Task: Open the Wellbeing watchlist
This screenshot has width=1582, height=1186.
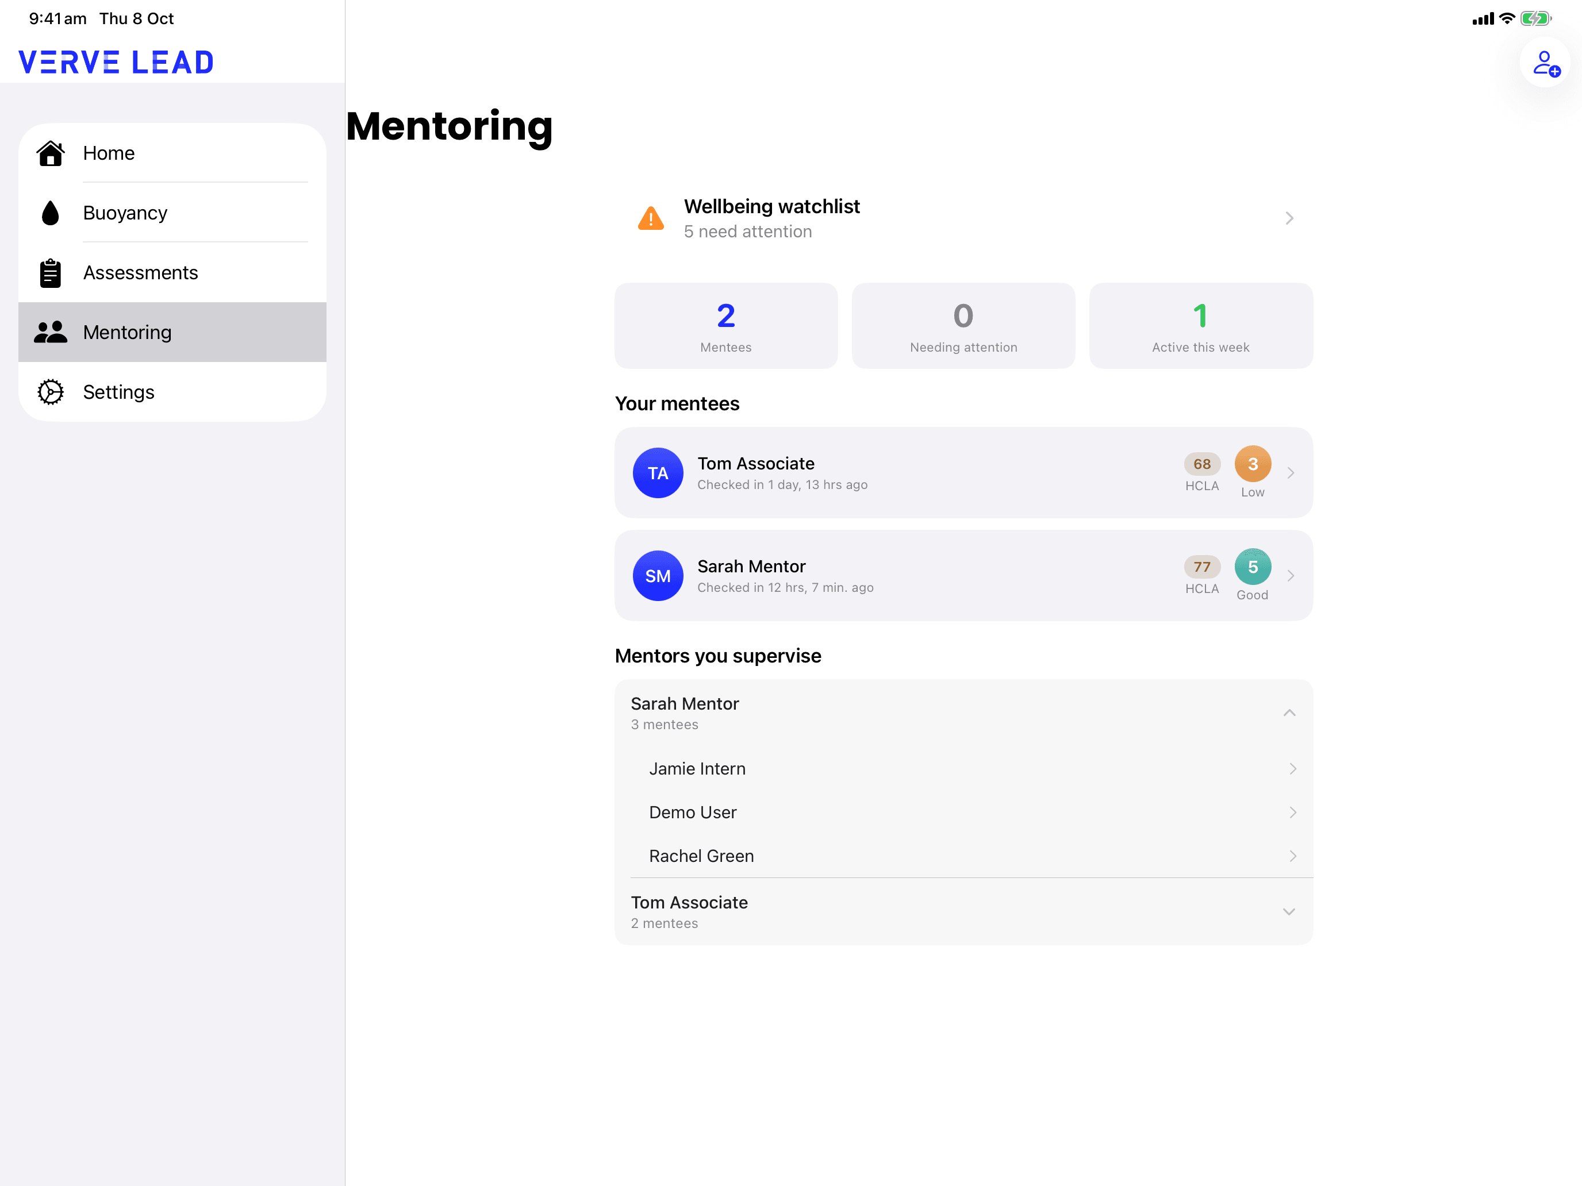Action: 964,218
